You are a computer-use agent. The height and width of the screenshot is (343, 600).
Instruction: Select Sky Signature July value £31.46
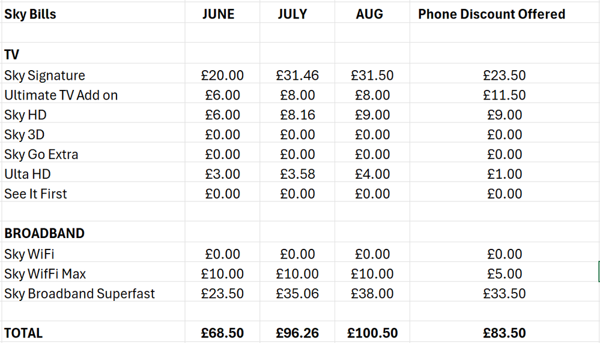[x=297, y=75]
